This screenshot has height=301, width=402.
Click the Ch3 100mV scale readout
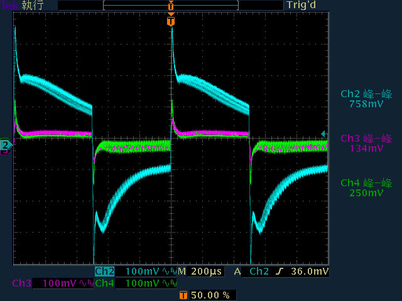(59, 283)
